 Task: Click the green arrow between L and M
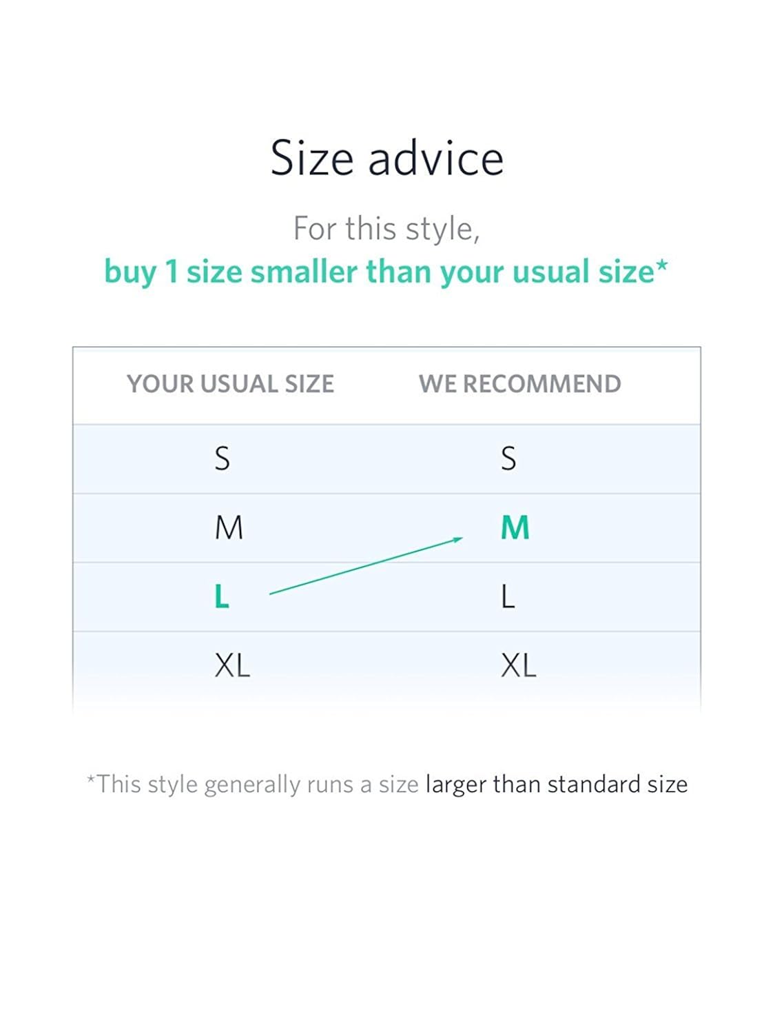click(x=365, y=566)
